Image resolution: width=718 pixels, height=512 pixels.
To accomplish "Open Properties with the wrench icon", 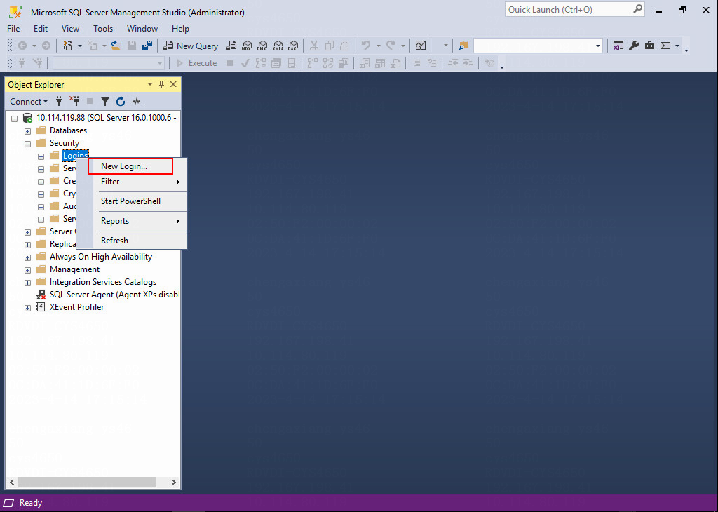I will tap(634, 46).
